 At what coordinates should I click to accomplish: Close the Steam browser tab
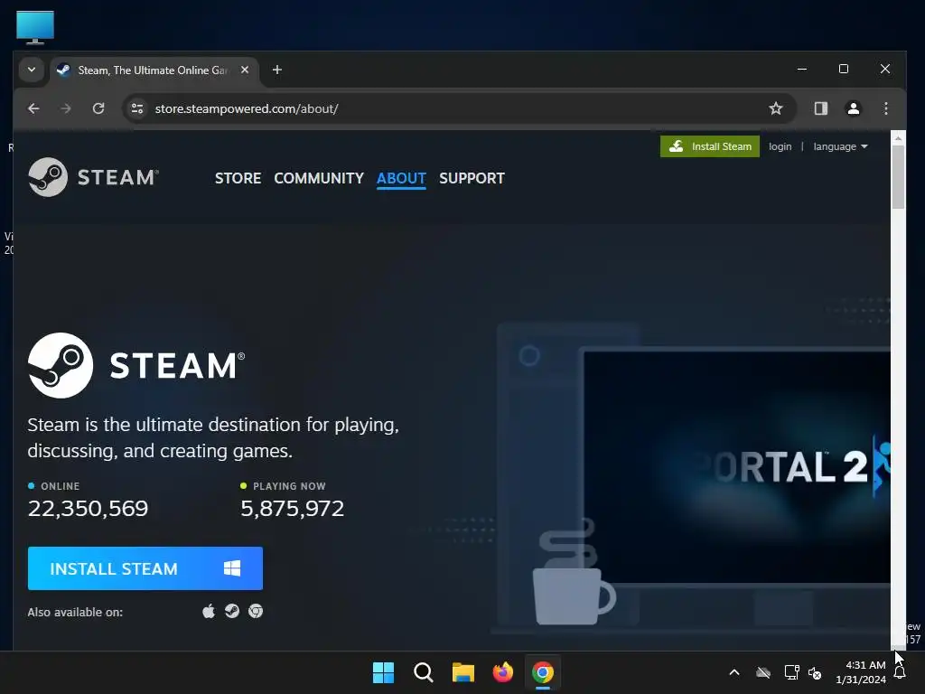[245, 70]
